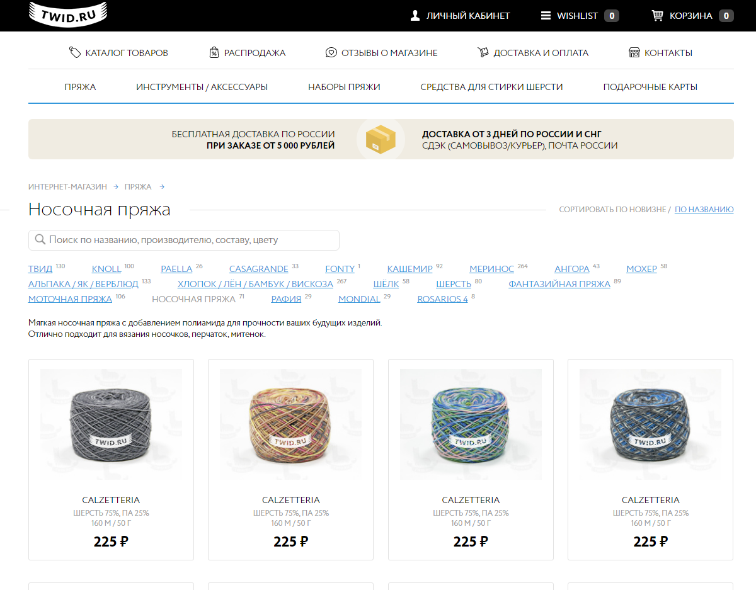Filter by Меринос yarn category

pyautogui.click(x=491, y=269)
